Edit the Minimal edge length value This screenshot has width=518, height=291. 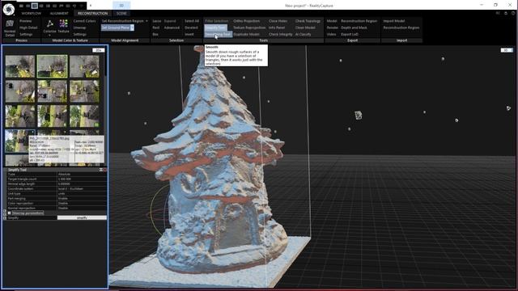click(x=82, y=183)
